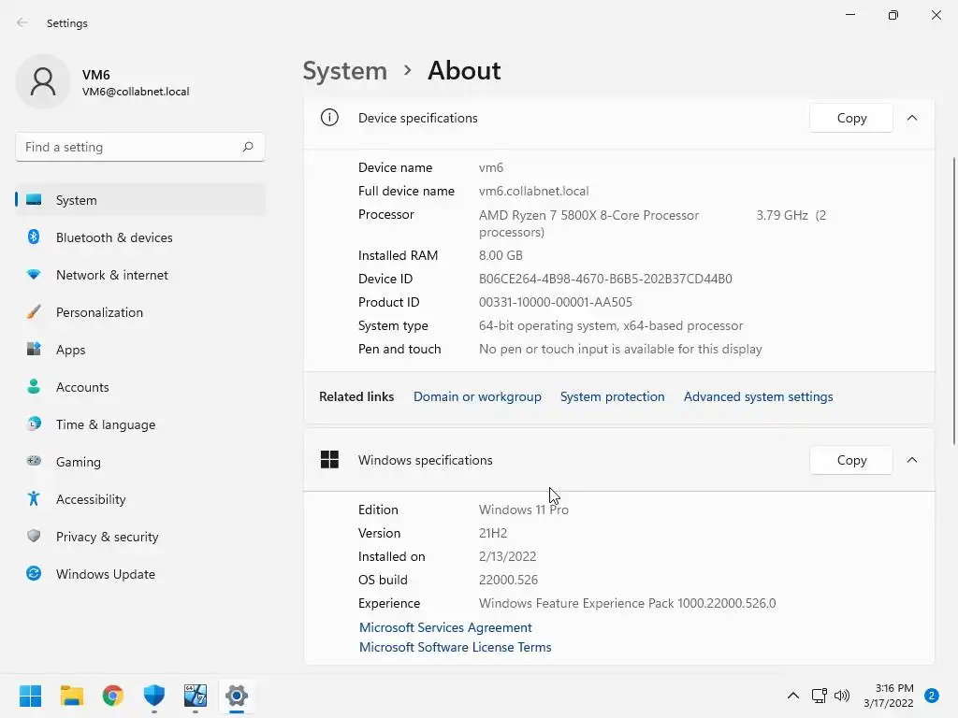
Task: Open Windows Security shield on taskbar
Action: pyautogui.click(x=154, y=696)
